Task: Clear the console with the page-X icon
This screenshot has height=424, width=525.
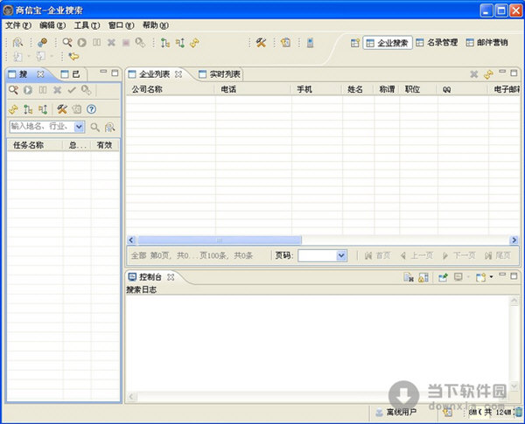Action: [409, 277]
